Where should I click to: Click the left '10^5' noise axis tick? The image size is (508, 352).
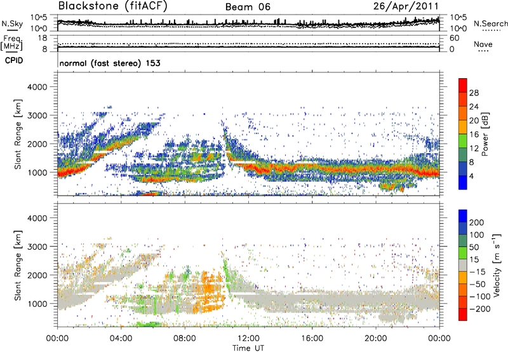39,17
